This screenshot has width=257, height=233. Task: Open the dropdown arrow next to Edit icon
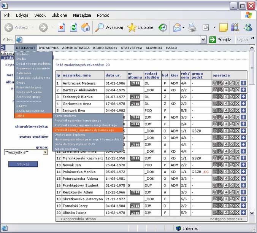(x=214, y=27)
